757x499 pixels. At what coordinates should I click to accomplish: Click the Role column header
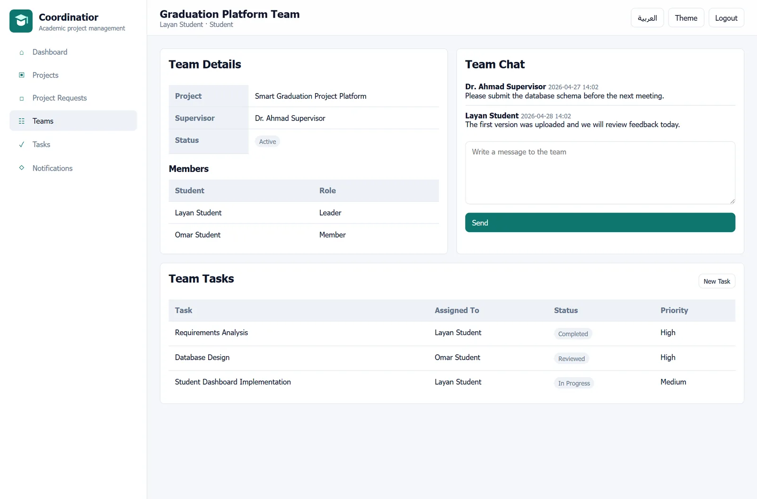[x=327, y=190]
